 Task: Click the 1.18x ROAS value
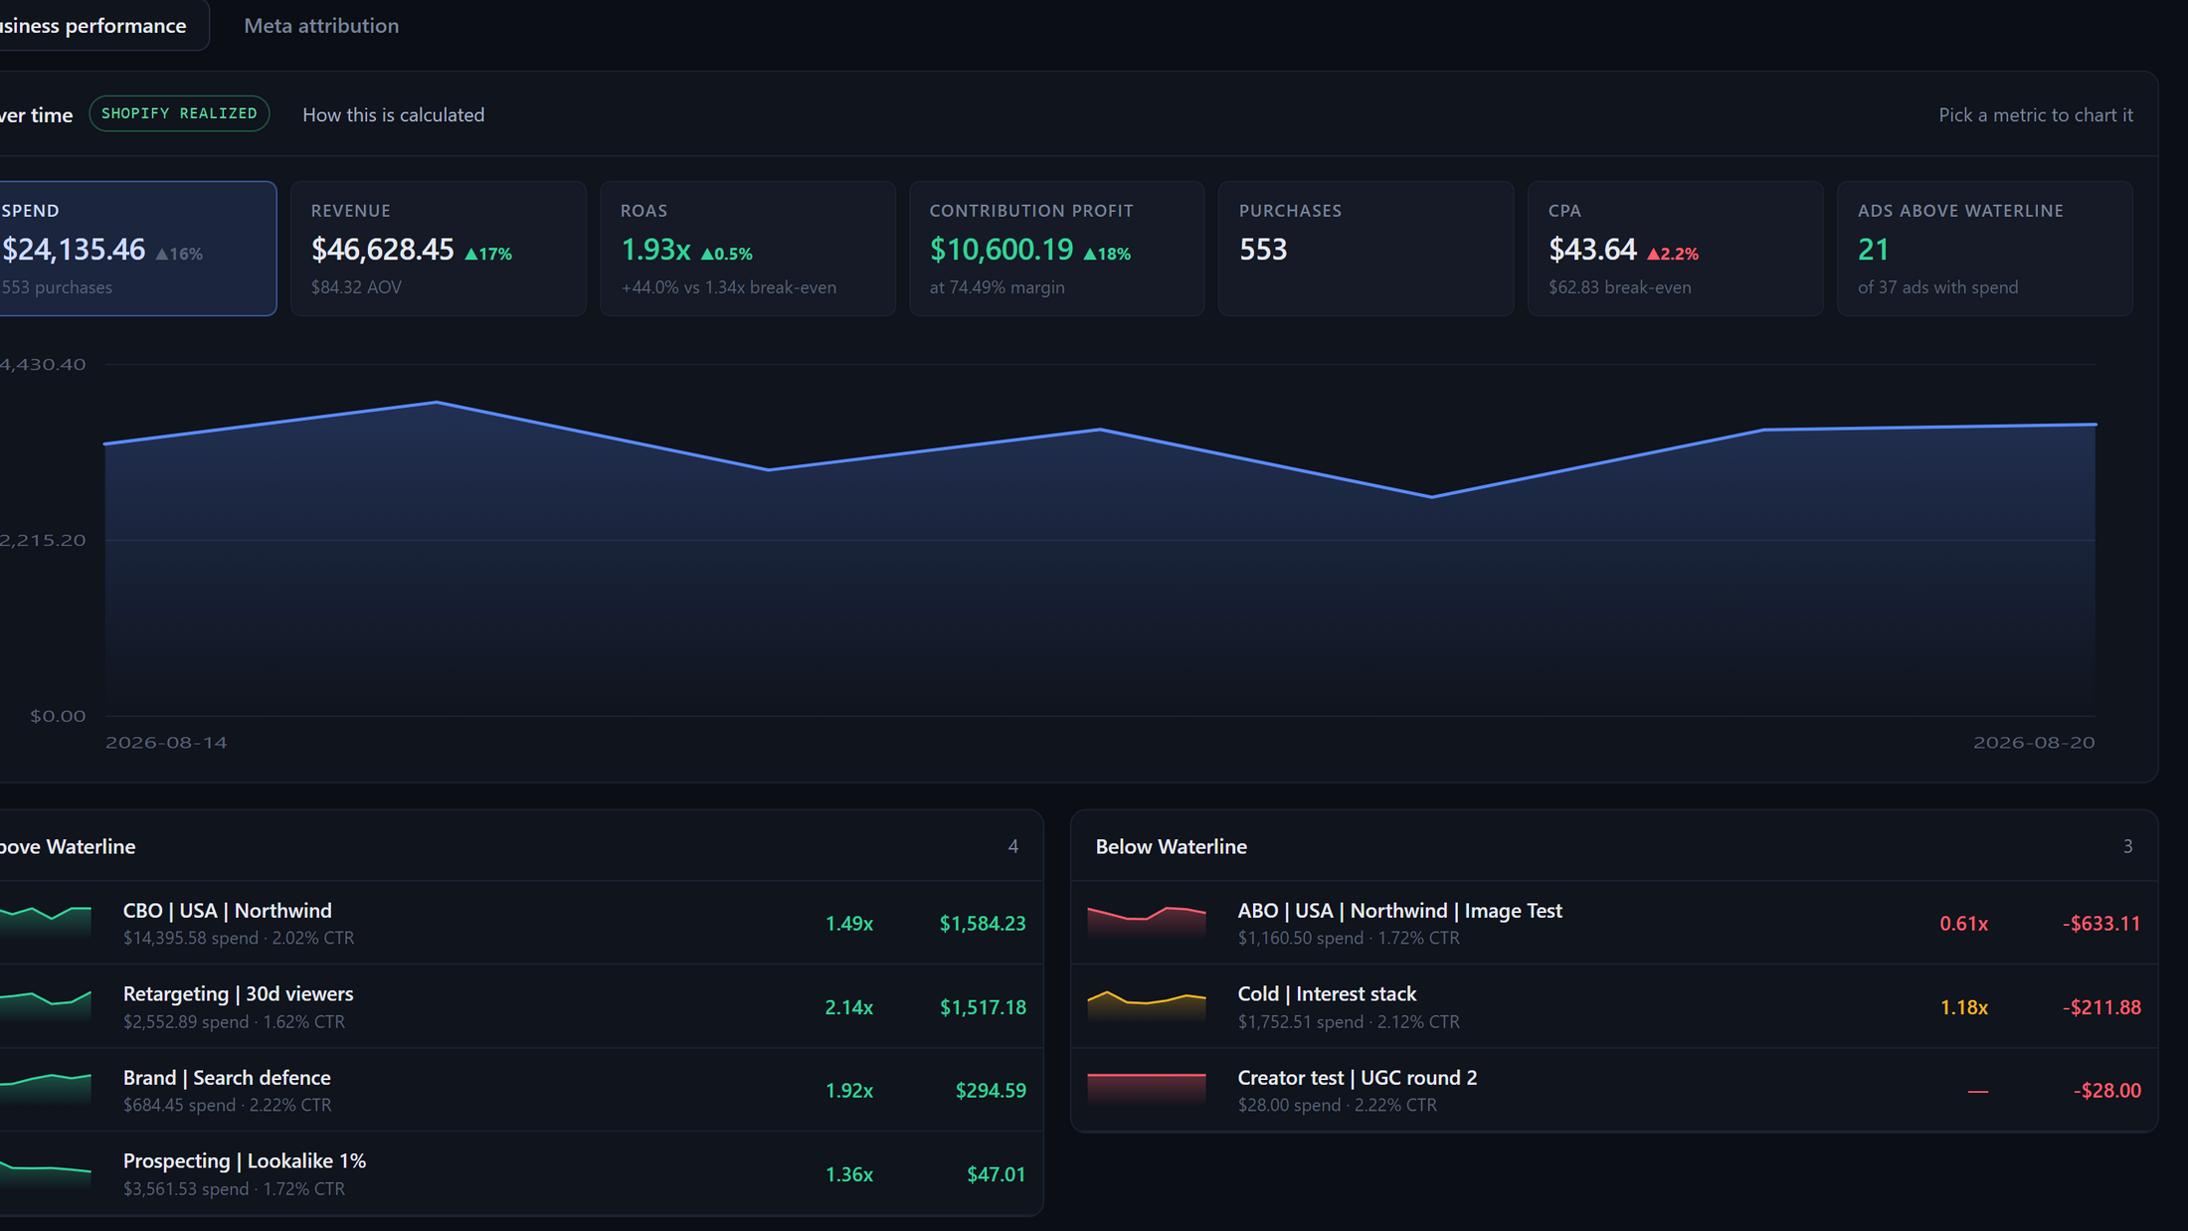point(1963,1006)
